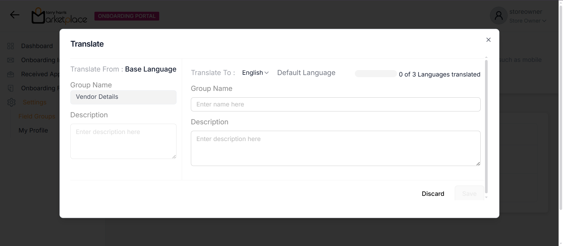The image size is (563, 246).
Task: Click the Dashboard grid icon
Action: 11,46
